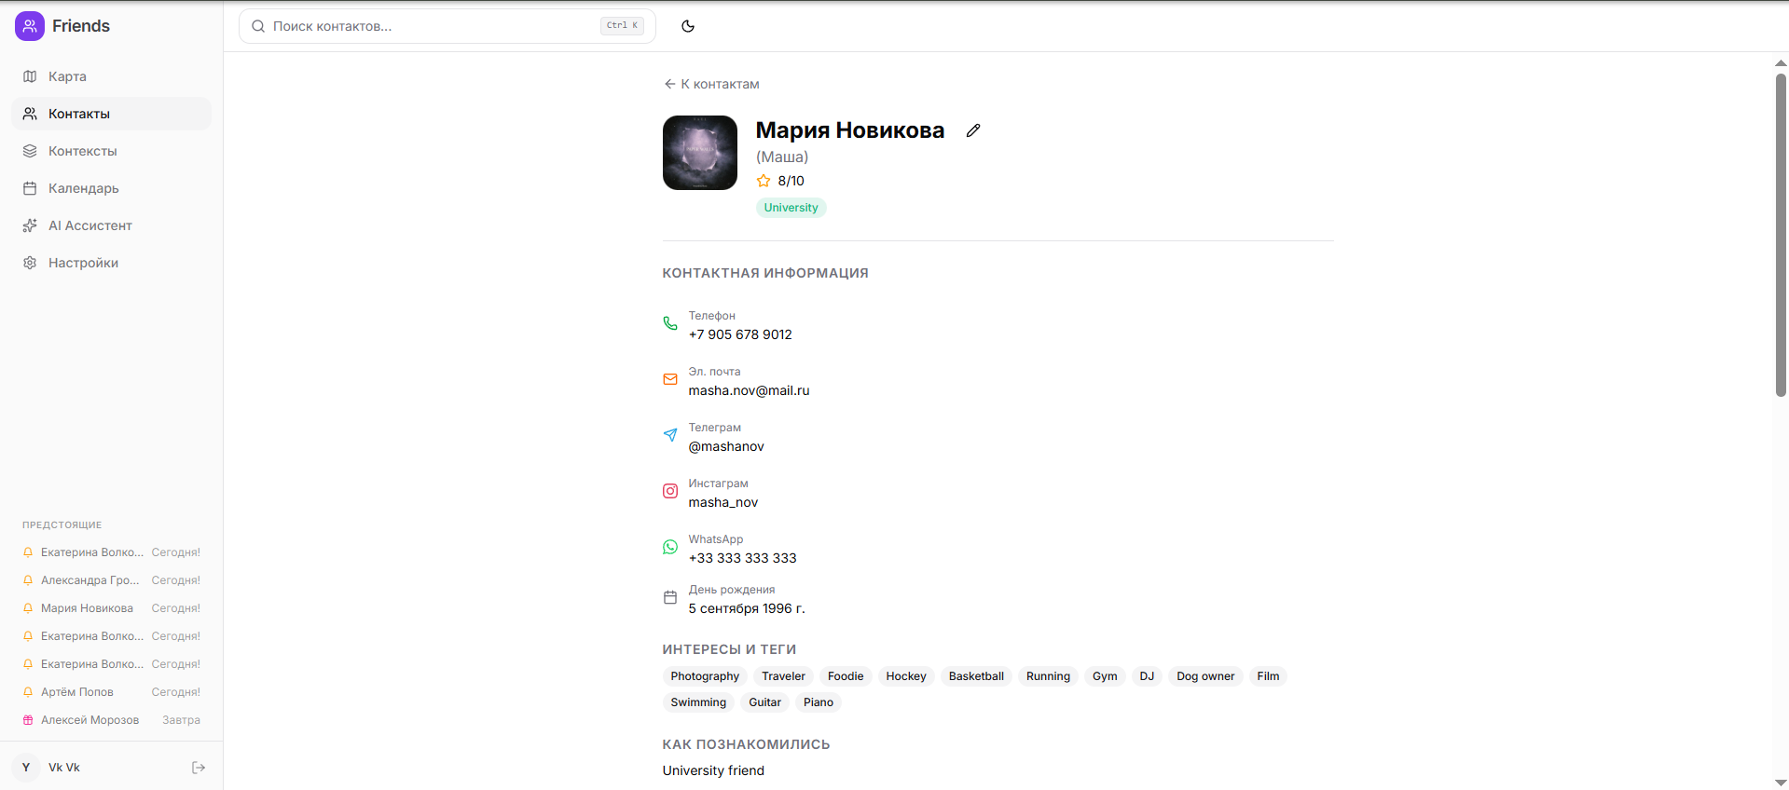The width and height of the screenshot is (1789, 790).
Task: Select the Photography tag
Action: point(705,676)
